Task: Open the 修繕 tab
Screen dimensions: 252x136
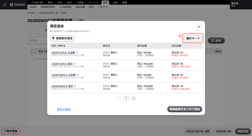Action: click(124, 2)
